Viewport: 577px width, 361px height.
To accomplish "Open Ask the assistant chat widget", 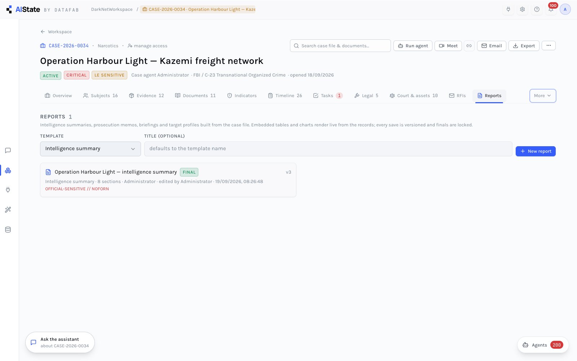I will click(x=60, y=342).
